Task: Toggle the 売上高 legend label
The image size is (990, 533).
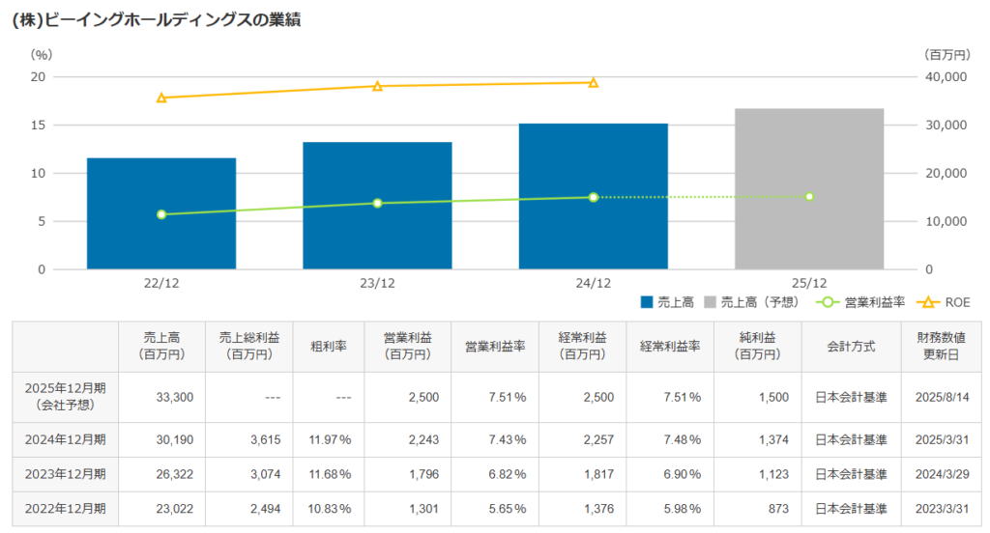Action: pos(675,302)
